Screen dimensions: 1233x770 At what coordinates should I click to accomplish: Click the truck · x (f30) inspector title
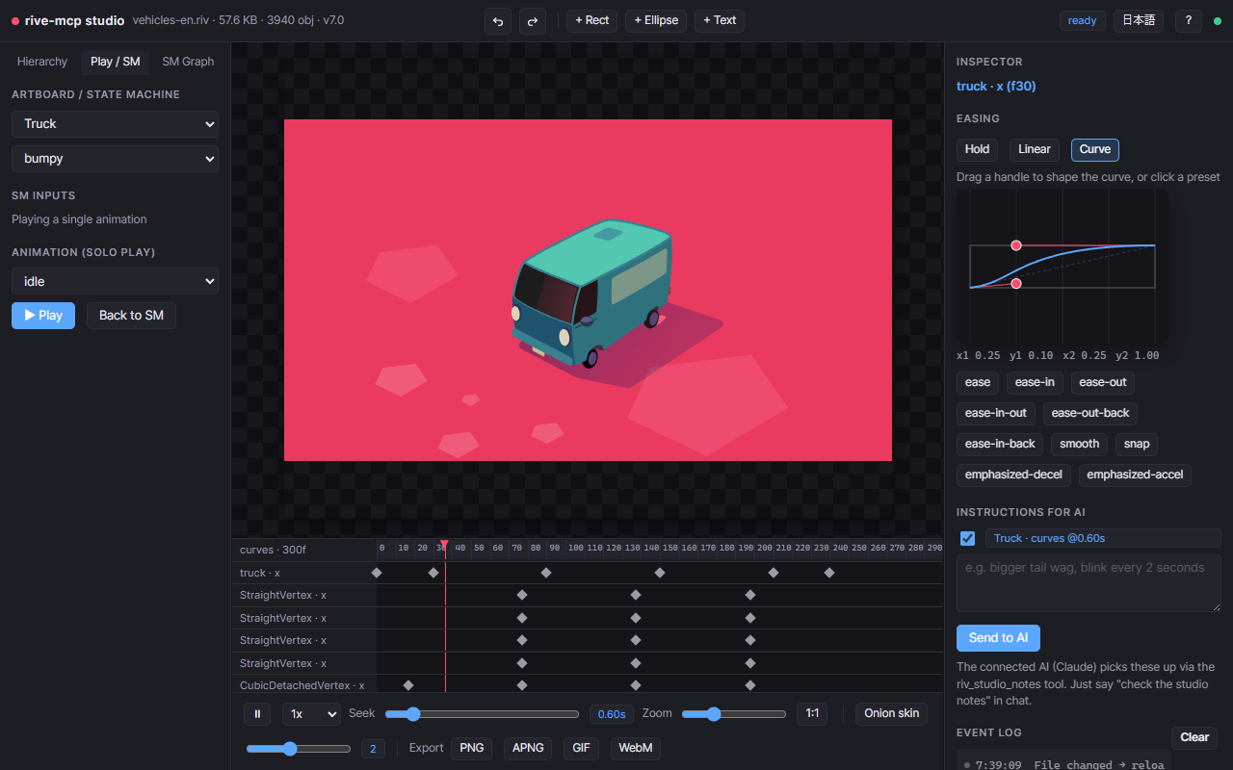click(x=996, y=87)
